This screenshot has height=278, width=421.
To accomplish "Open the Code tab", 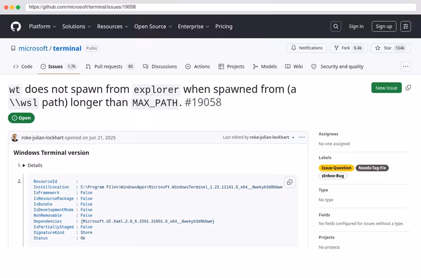I will [23, 67].
